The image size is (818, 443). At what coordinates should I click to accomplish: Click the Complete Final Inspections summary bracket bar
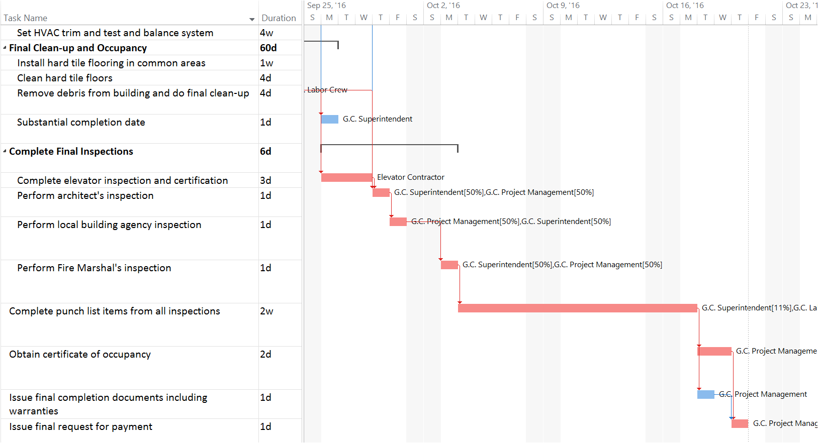pyautogui.click(x=389, y=145)
